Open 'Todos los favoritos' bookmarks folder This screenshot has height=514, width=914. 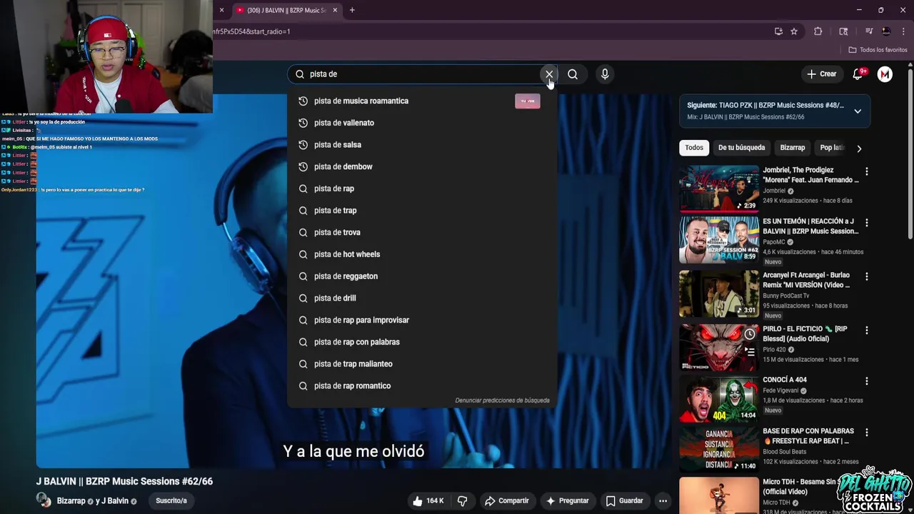pos(878,50)
